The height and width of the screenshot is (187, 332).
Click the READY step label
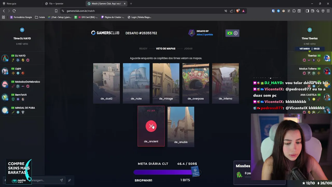point(143,49)
